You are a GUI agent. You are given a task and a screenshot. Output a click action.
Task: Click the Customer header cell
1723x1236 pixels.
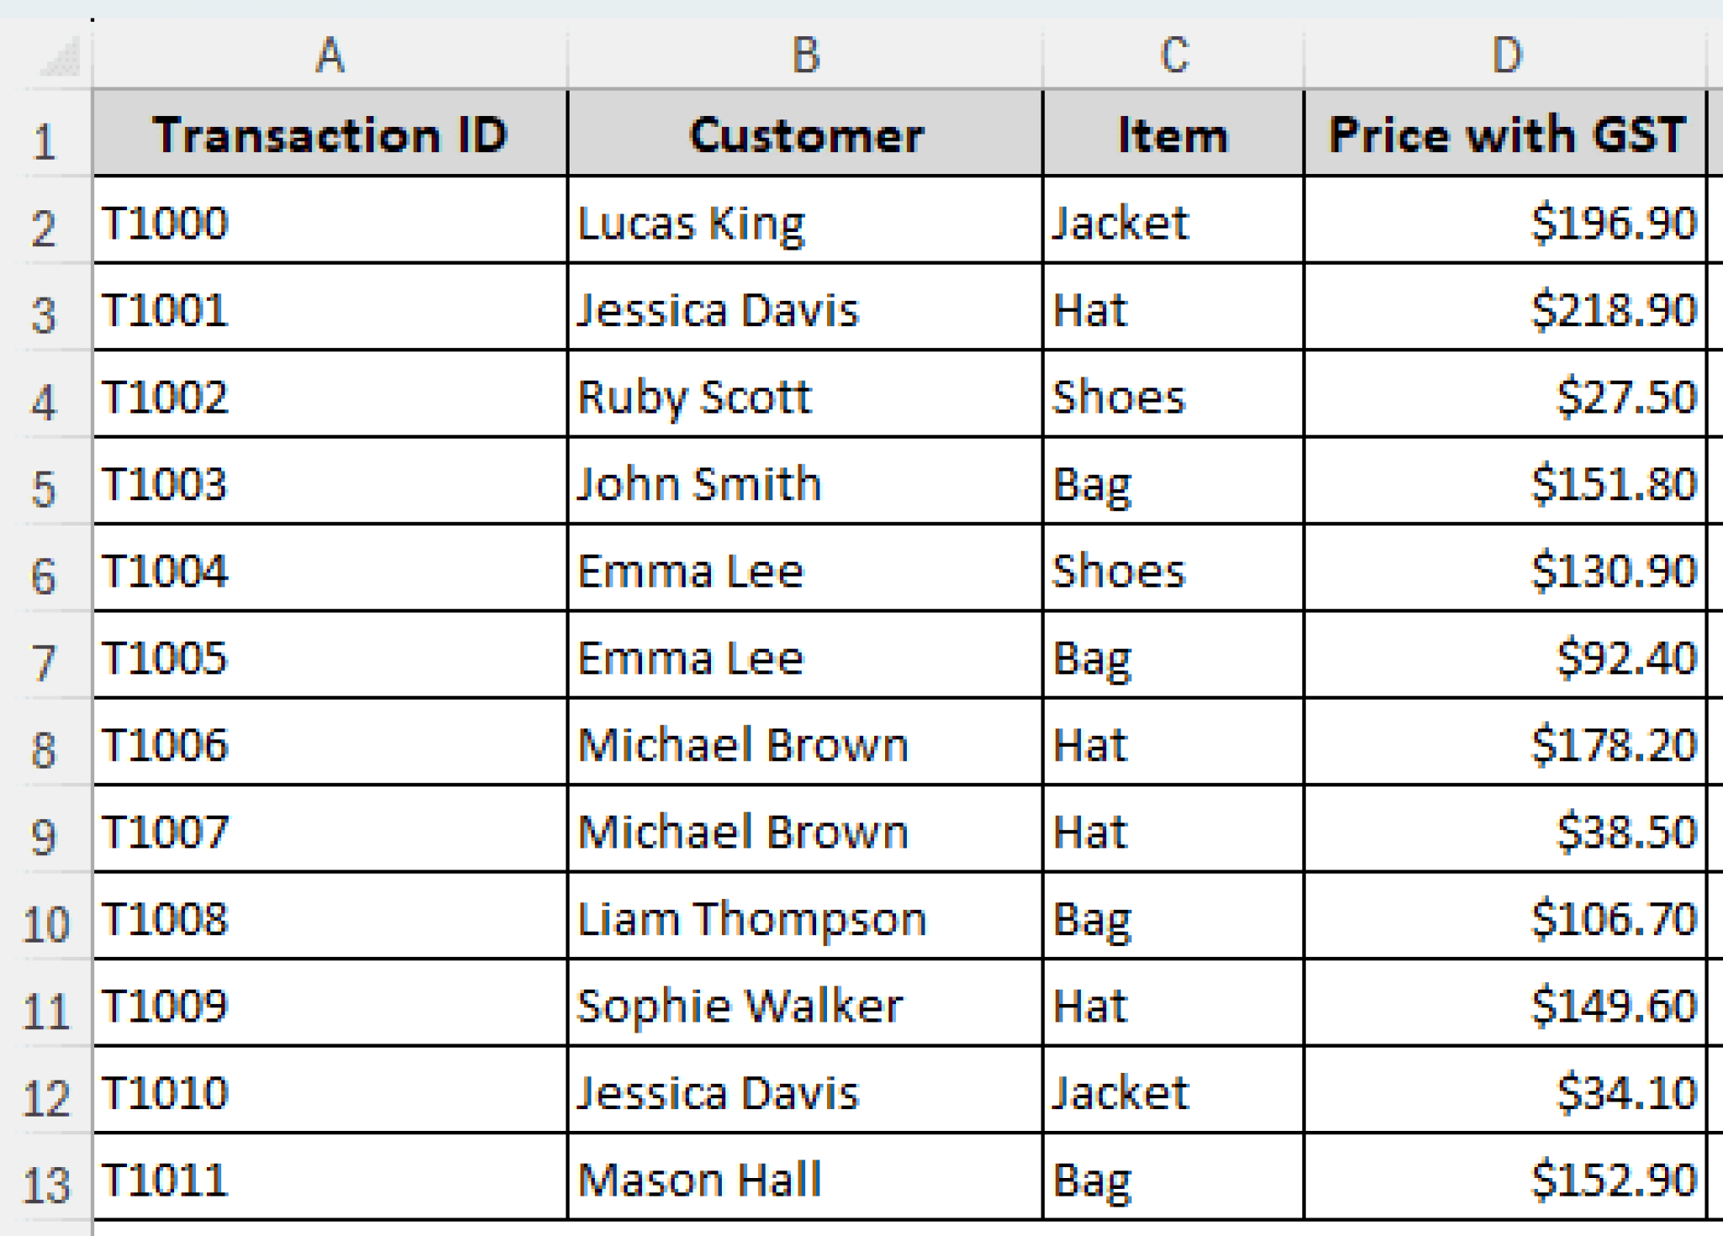(x=805, y=135)
